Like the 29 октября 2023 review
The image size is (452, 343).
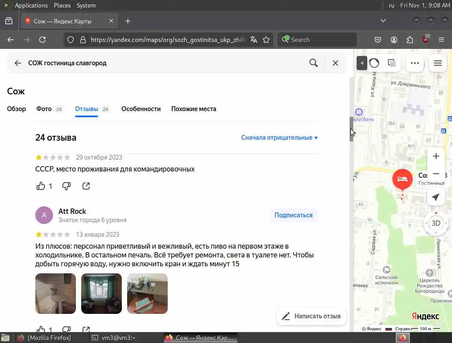tap(41, 186)
